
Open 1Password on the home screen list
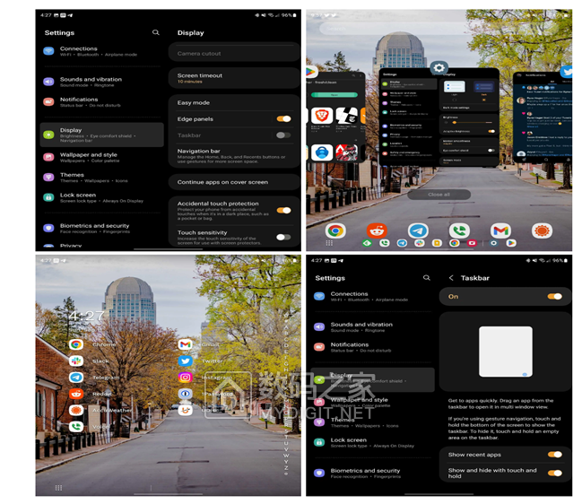click(x=186, y=394)
